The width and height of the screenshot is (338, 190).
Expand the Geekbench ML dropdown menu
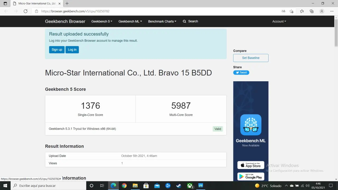(130, 21)
